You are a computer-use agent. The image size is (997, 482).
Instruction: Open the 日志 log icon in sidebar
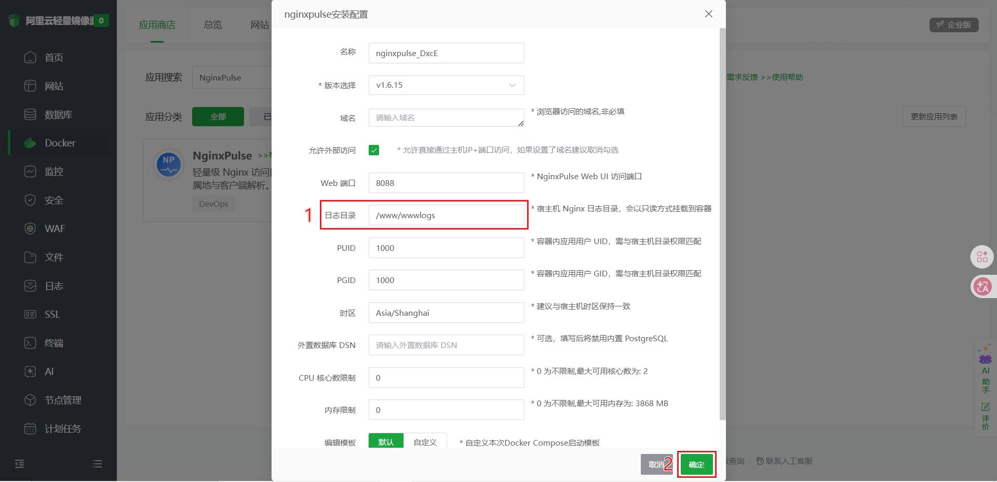point(30,286)
